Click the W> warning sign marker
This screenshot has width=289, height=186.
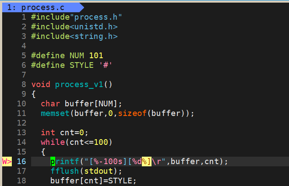coord(7,161)
